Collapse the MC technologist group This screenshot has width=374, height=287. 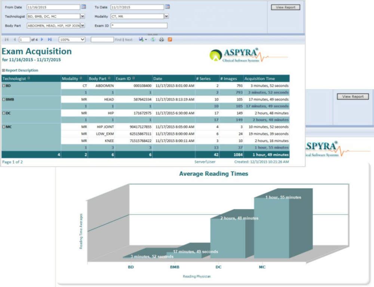(4, 127)
